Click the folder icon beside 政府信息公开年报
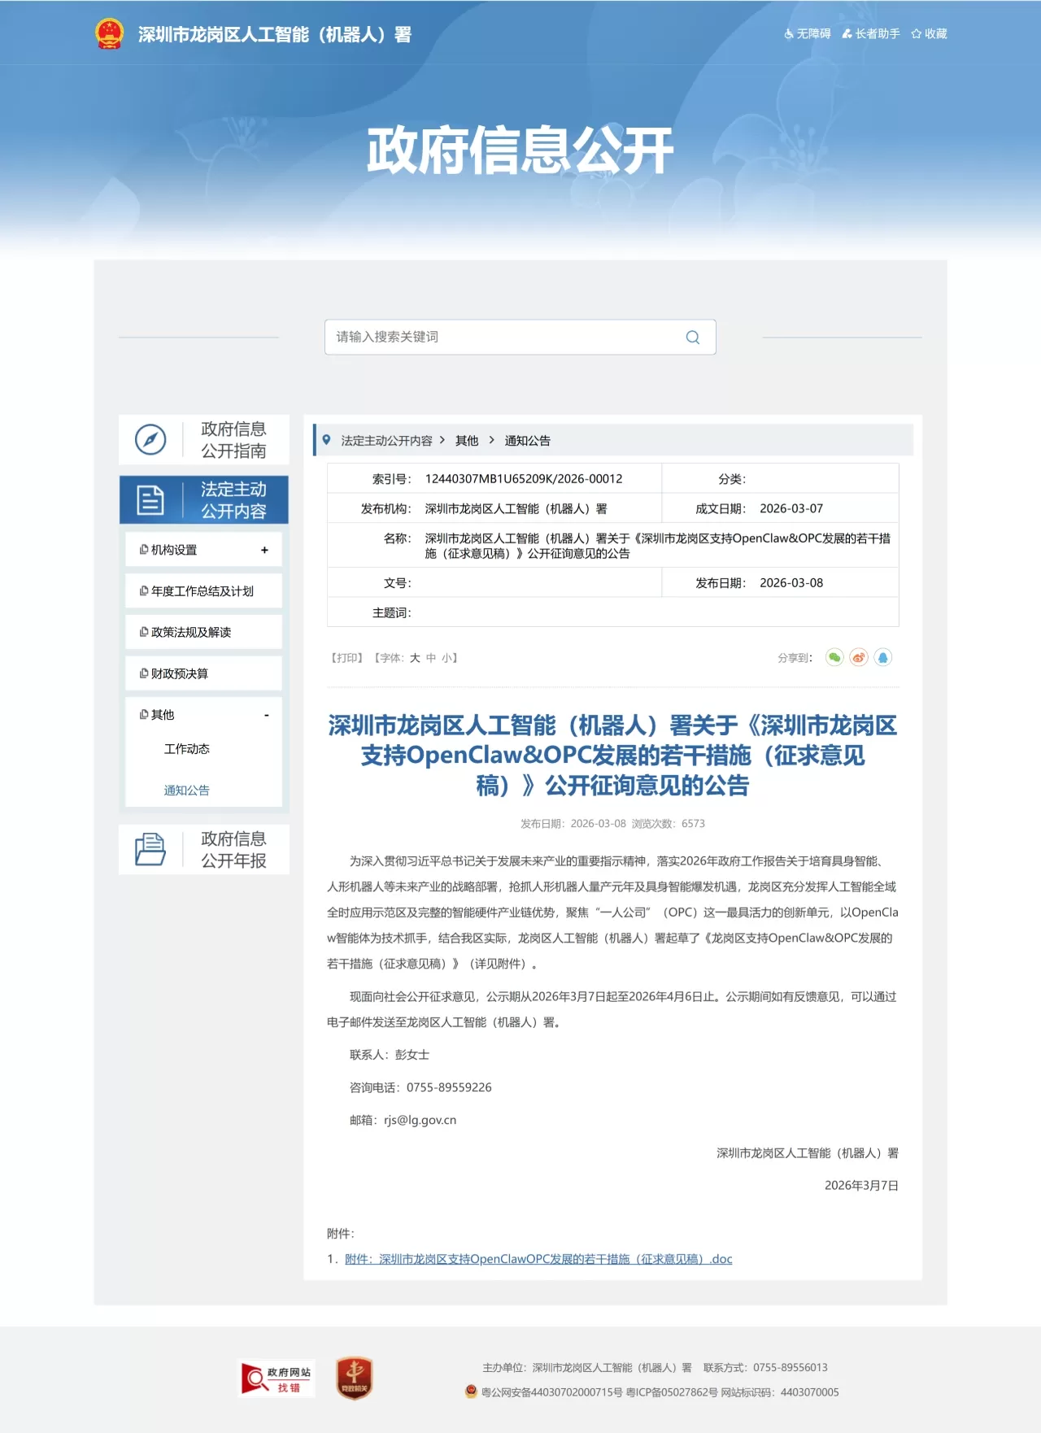Image resolution: width=1041 pixels, height=1433 pixels. click(150, 850)
